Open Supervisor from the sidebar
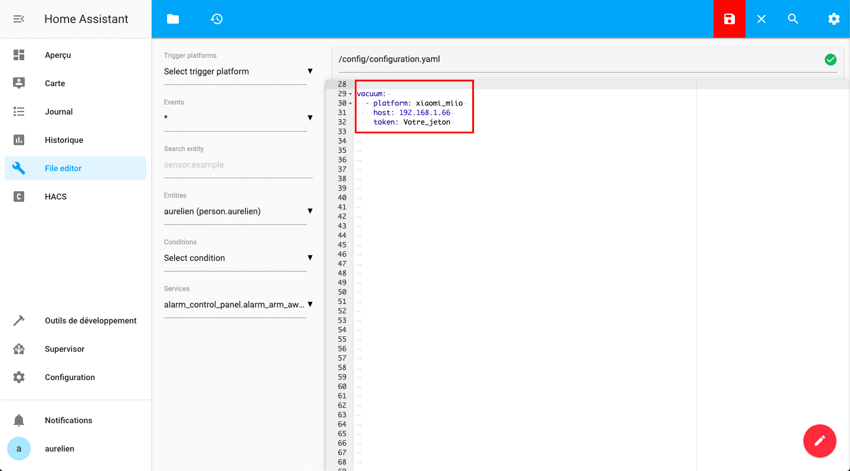Screen dimensions: 850x471 coord(64,349)
